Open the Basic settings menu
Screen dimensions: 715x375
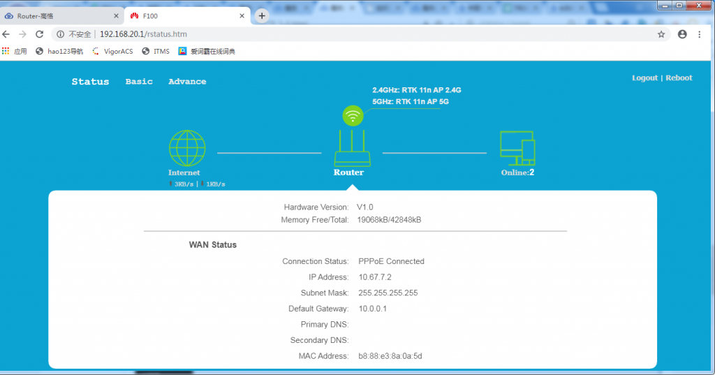pyautogui.click(x=139, y=82)
